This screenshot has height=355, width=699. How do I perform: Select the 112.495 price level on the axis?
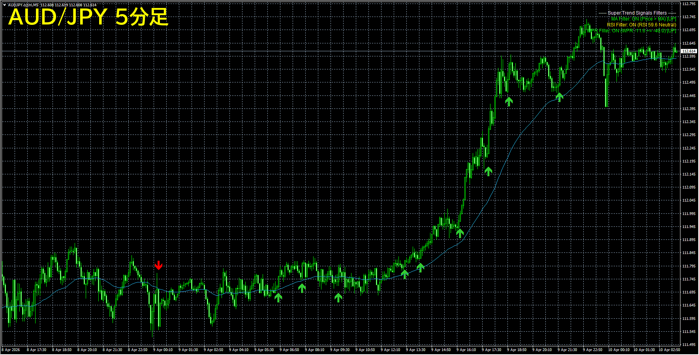click(x=689, y=82)
